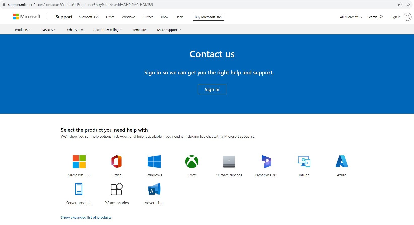
Task: Click the Windows product label
Action: click(x=154, y=175)
